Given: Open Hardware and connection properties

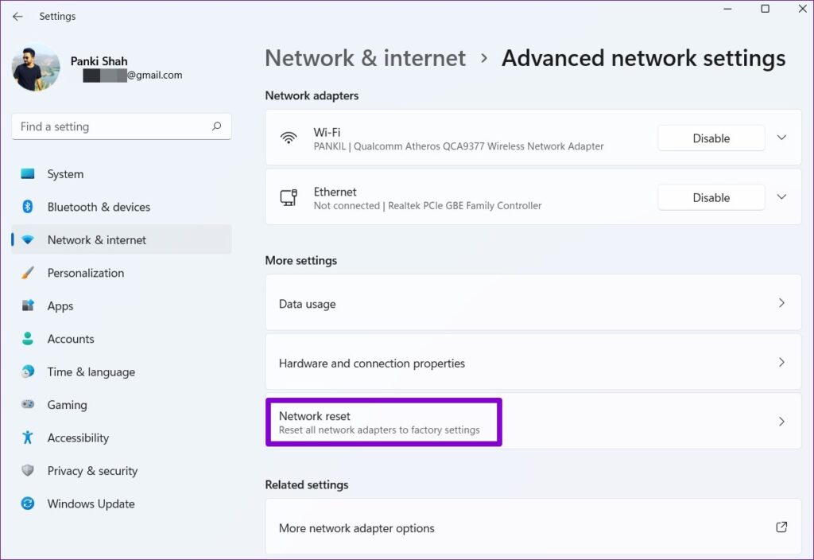Looking at the screenshot, I should point(533,362).
